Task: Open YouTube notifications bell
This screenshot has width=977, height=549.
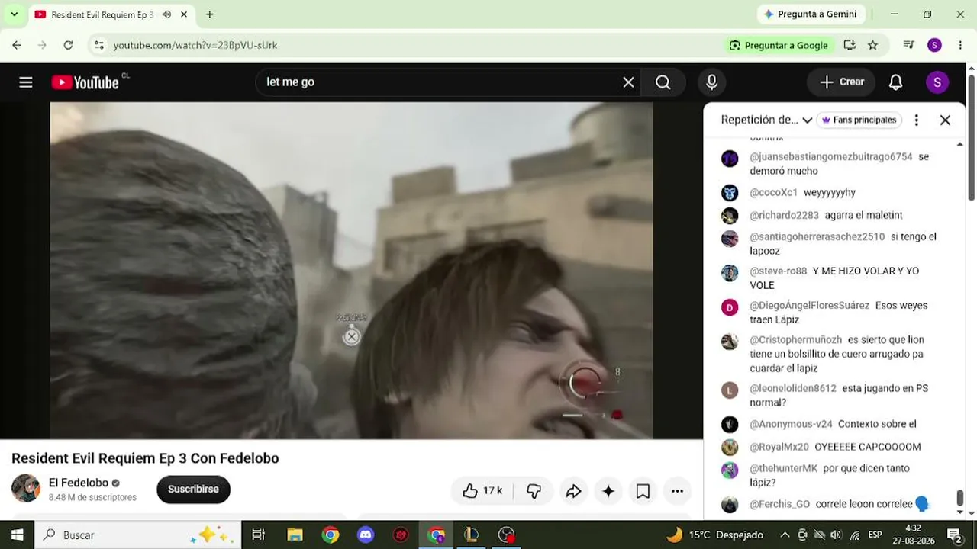Action: coord(896,82)
